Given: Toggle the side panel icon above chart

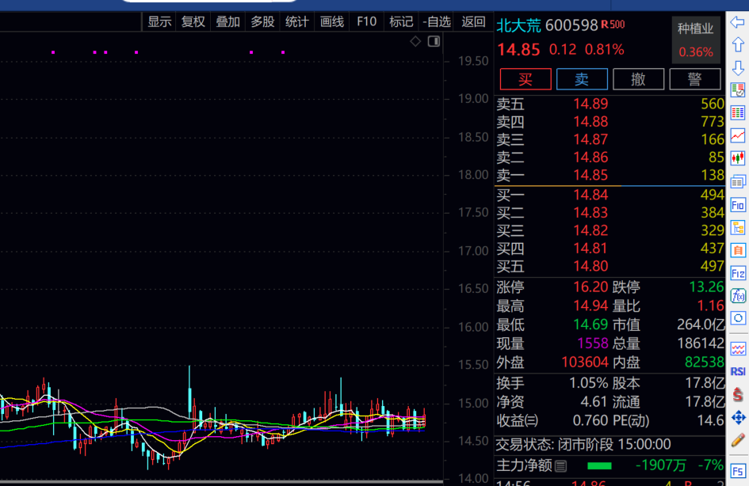Looking at the screenshot, I should (434, 41).
